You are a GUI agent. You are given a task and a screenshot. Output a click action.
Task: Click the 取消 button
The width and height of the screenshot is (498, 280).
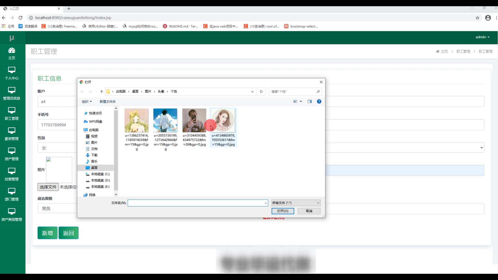(x=309, y=211)
